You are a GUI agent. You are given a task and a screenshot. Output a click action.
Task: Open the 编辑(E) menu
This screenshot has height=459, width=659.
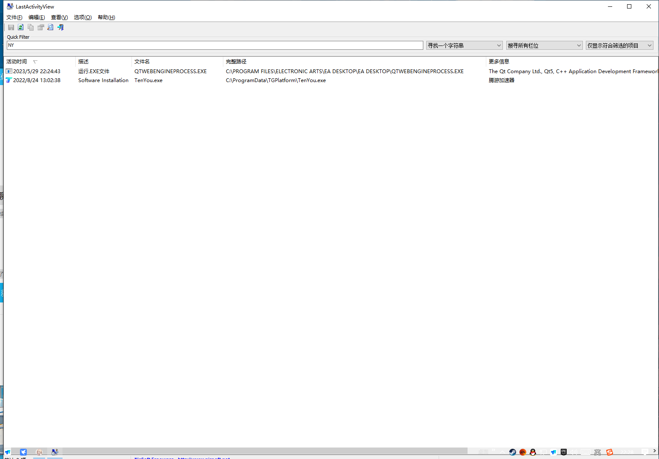point(37,17)
